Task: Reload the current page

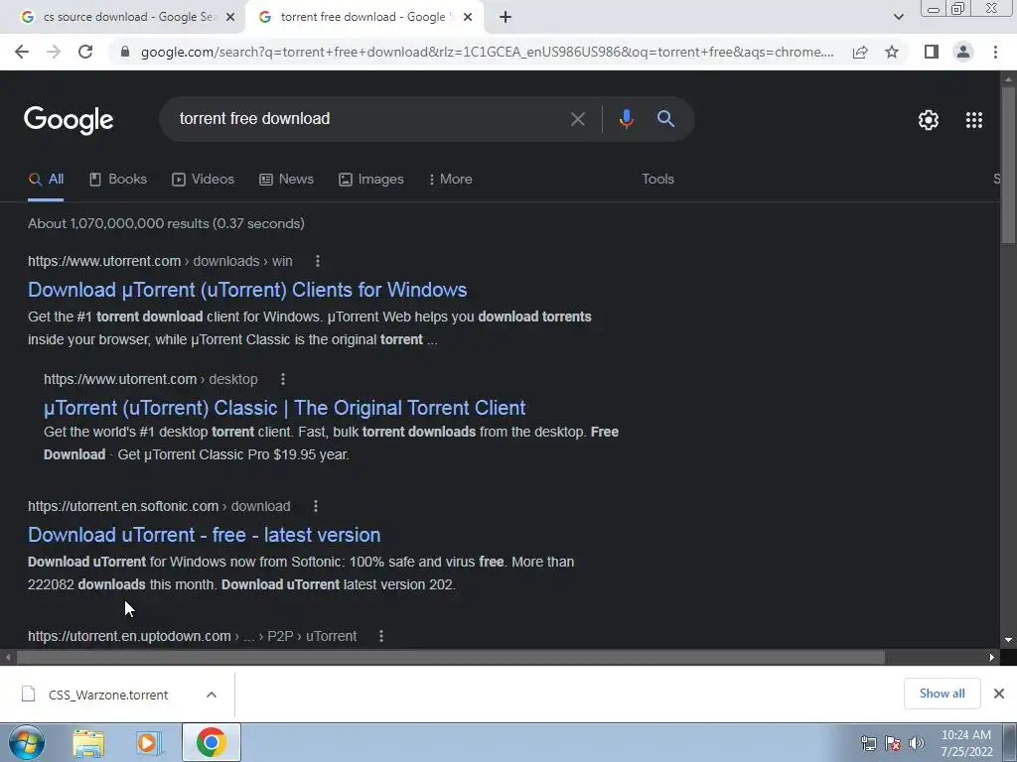Action: (x=85, y=52)
